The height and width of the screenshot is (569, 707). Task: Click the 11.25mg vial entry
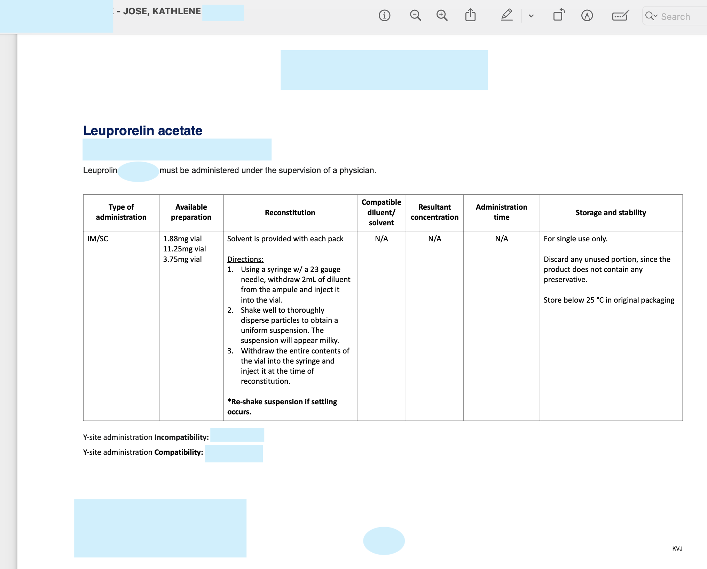coord(184,249)
